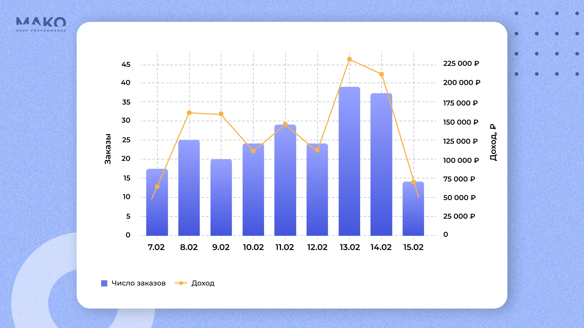This screenshot has width=584, height=328.
Task: Click the 15.02 orders bar
Action: [x=413, y=216]
